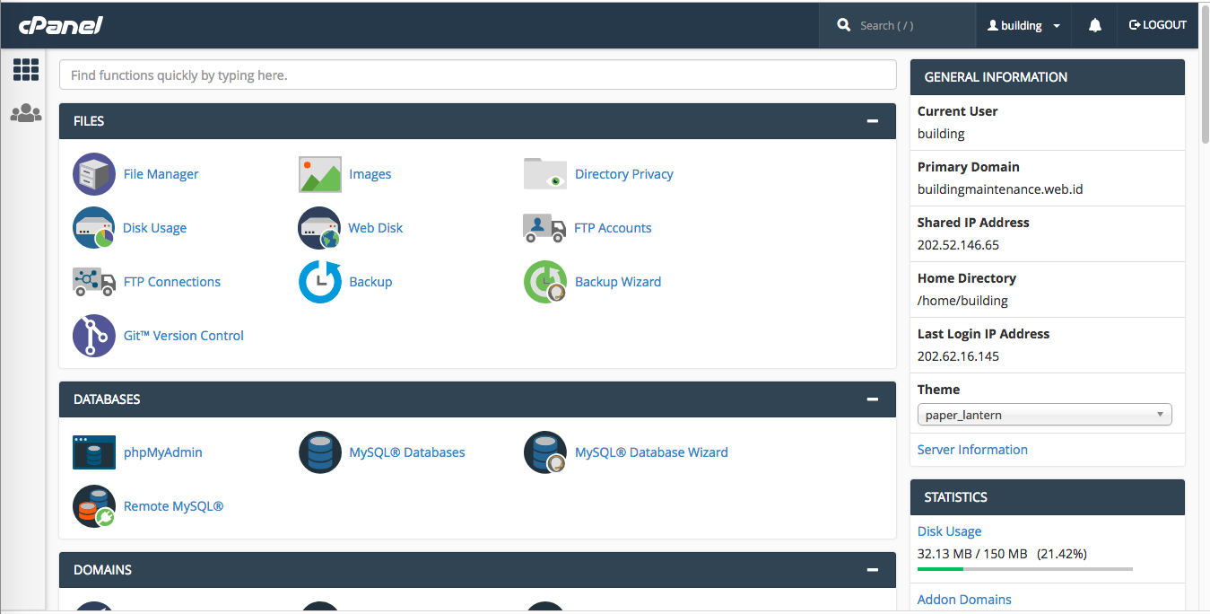
Task: Click the Disk Usage link in Files
Action: point(155,228)
